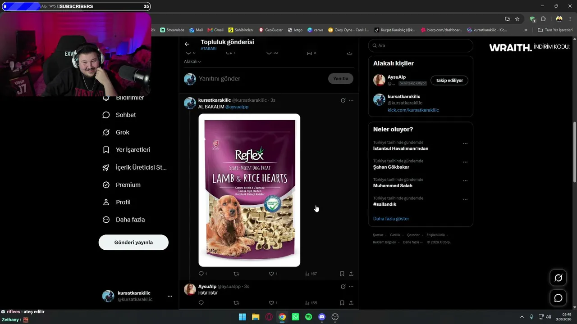Repost kursatkarakilic's dog treat post
Viewport: 577px width, 324px height.
coord(236,274)
